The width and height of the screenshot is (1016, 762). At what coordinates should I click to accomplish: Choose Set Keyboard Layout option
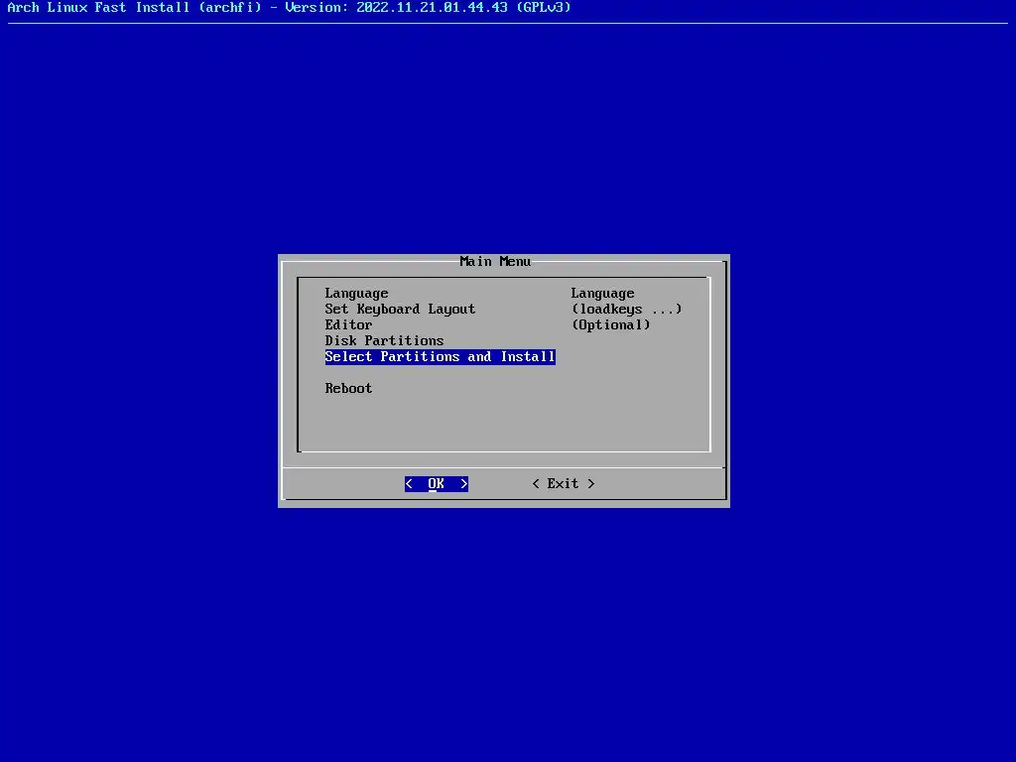[x=400, y=310]
